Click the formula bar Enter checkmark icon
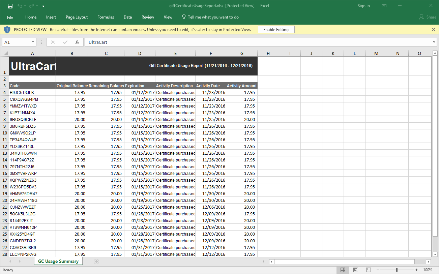The height and width of the screenshot is (274, 439). pos(65,42)
